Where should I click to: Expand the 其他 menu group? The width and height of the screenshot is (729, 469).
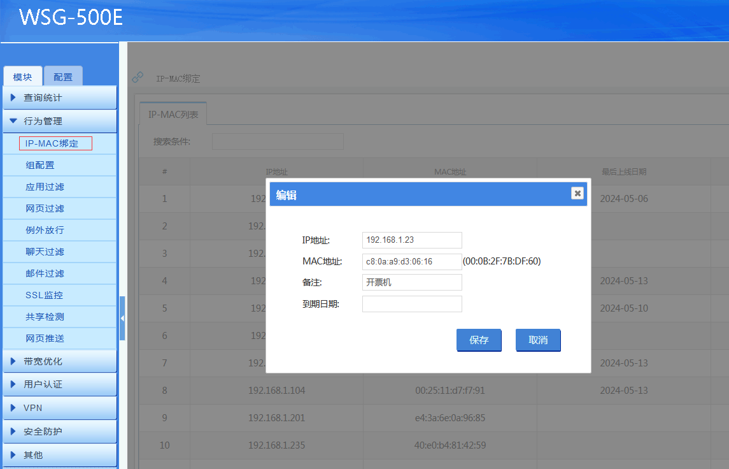[60, 455]
